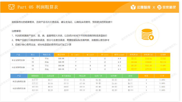Viewport: 182px width, 102px height.
Task: Click the 头程运费 column header
Action: [x=50, y=76]
